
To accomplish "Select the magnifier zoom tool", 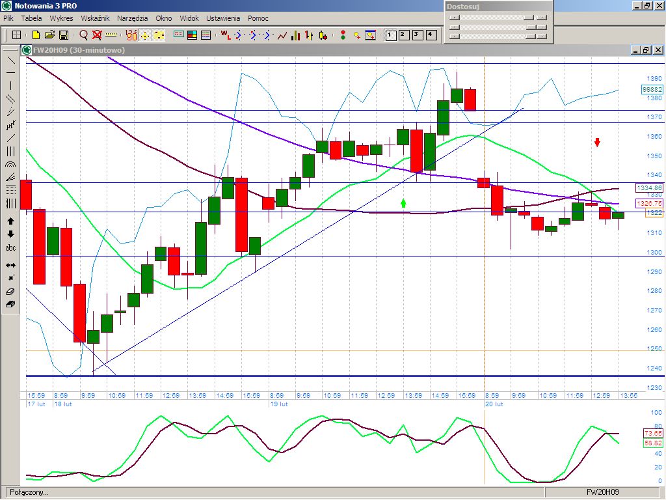I will 83,35.
